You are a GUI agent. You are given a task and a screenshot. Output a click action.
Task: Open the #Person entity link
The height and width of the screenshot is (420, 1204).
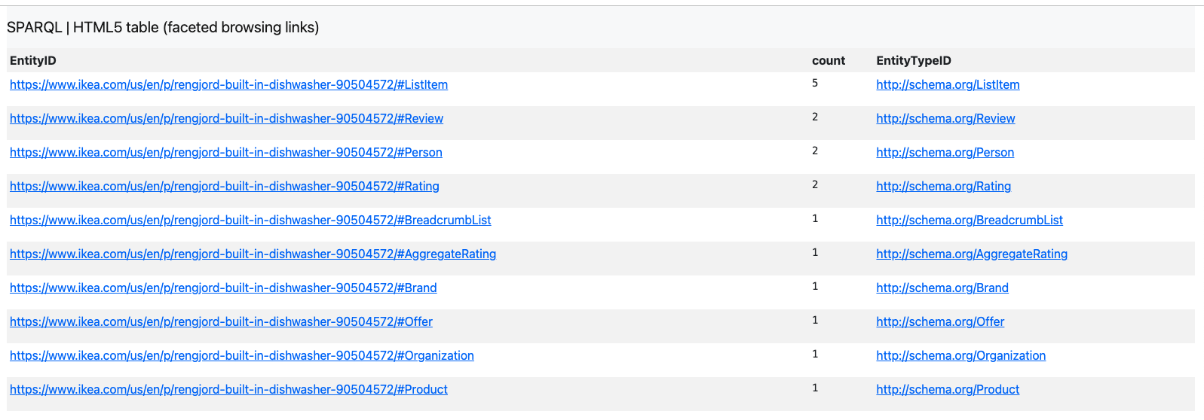[x=226, y=153]
